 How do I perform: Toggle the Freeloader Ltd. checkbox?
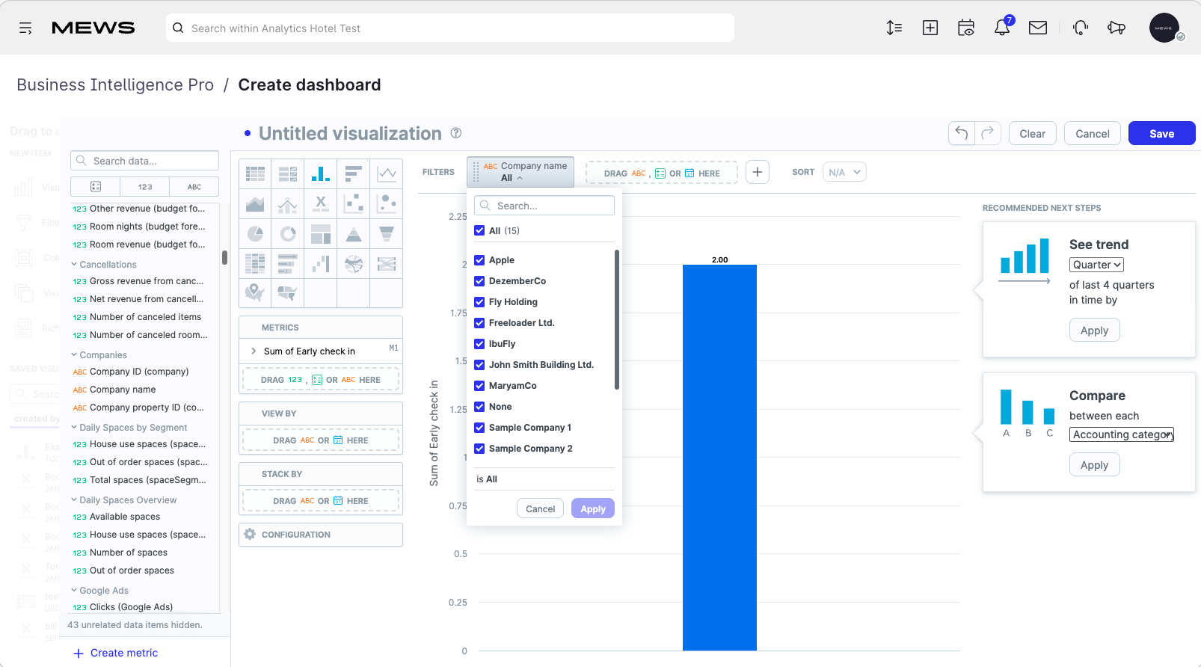point(479,323)
